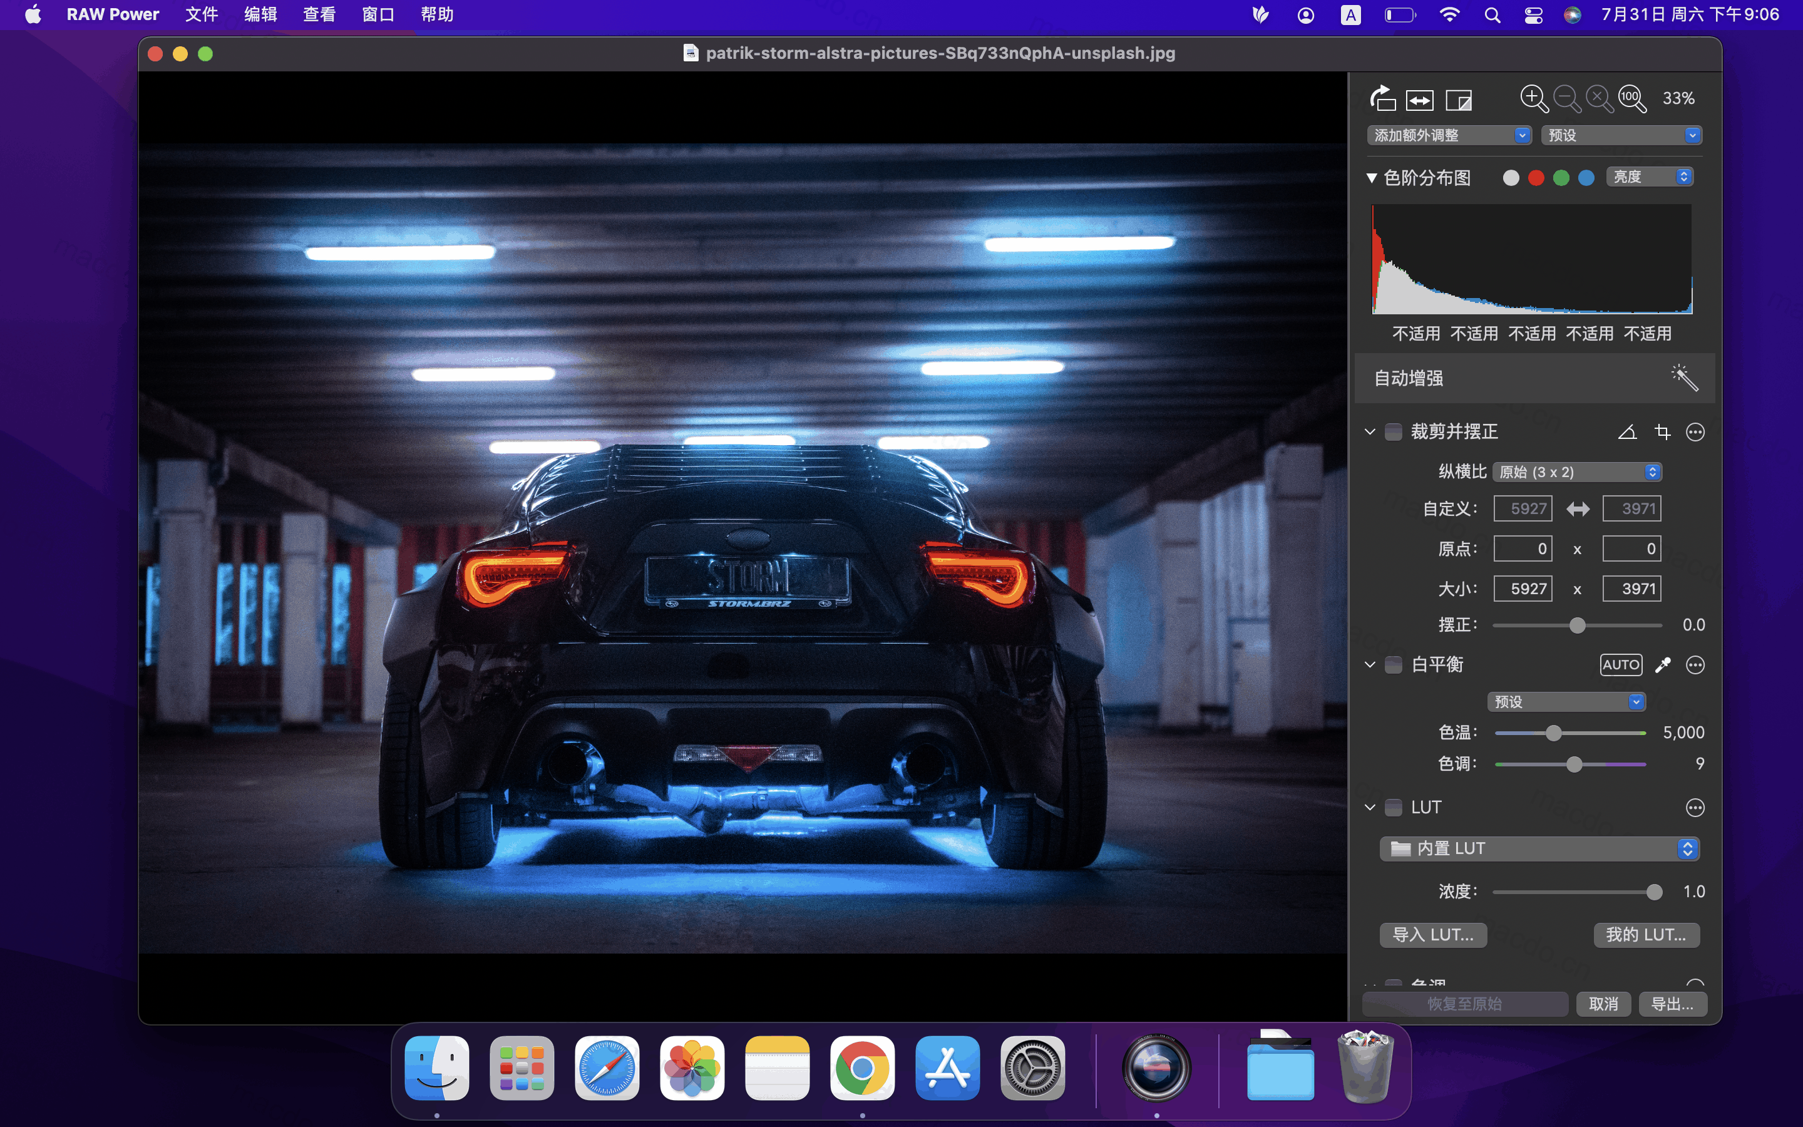Click the auto enhance magic wand icon

(1683, 378)
